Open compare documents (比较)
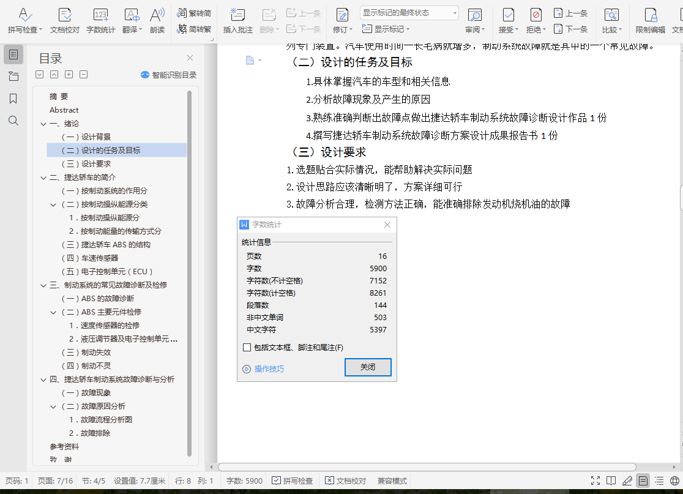This screenshot has width=683, height=494. (x=612, y=20)
